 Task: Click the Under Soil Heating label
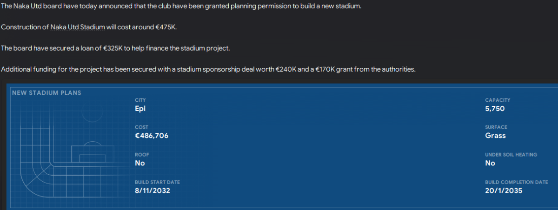511,155
